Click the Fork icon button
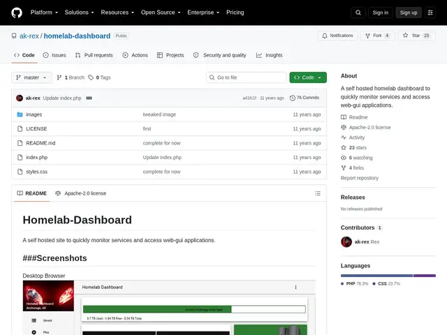447x335 pixels. pos(368,36)
